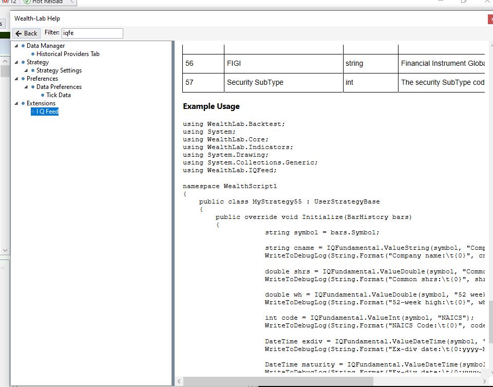This screenshot has height=387, width=493.
Task: Collapse the Extensions tree node
Action: point(16,103)
